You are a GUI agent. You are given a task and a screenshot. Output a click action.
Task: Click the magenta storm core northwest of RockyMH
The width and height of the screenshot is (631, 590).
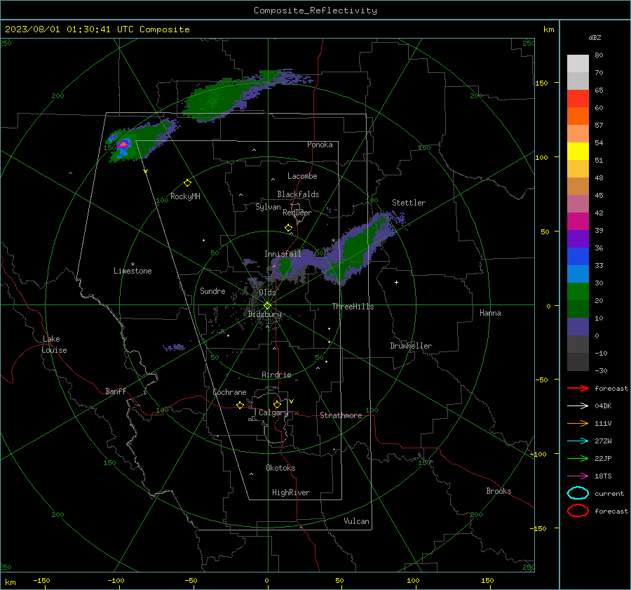pos(123,144)
